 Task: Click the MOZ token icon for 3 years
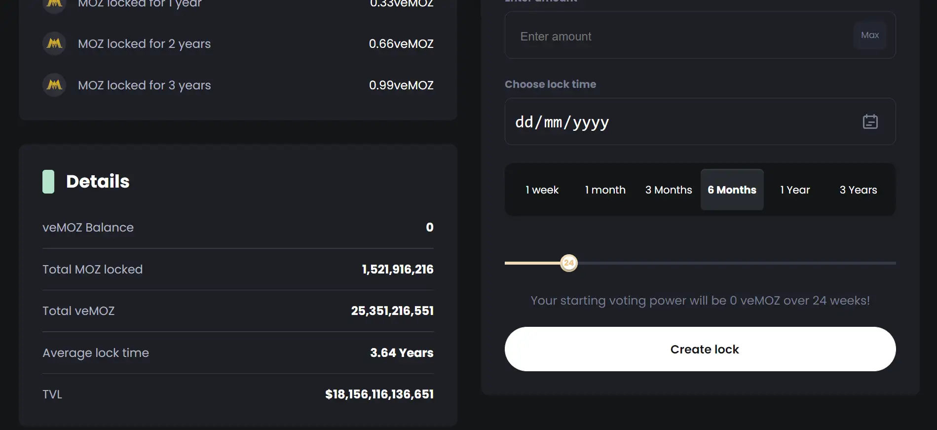click(54, 85)
